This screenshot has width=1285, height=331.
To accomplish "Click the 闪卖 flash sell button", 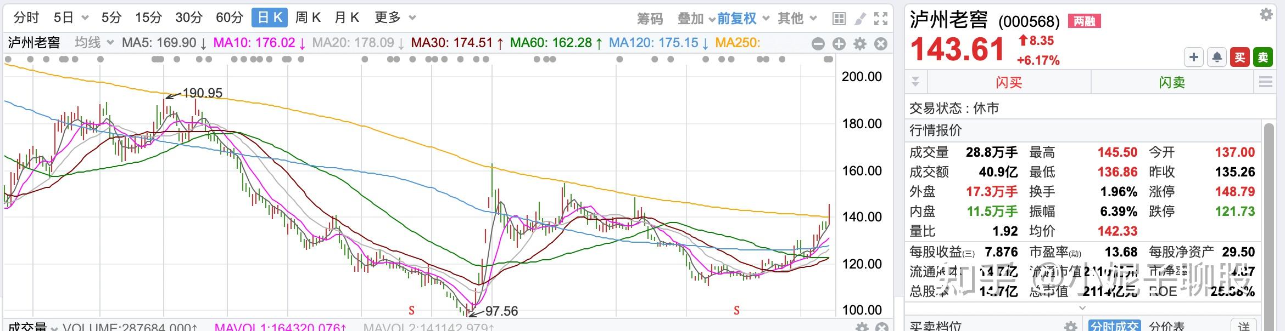I will (x=1172, y=83).
